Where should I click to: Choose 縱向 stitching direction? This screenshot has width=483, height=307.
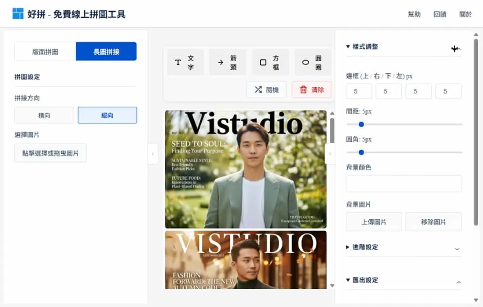pyautogui.click(x=107, y=115)
